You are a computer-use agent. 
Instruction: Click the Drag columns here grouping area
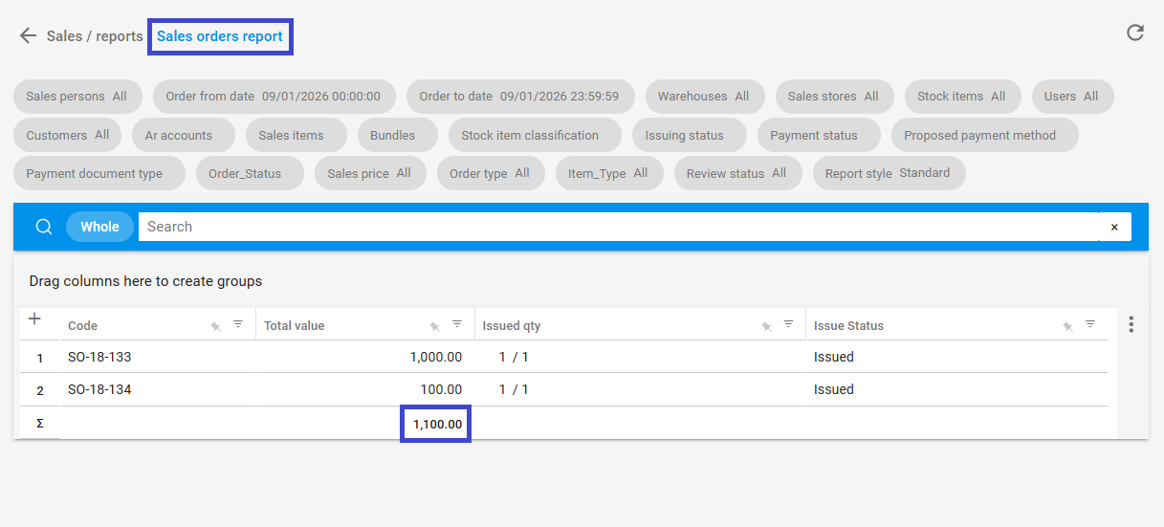581,281
